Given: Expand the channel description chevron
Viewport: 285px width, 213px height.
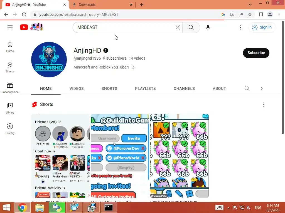Looking at the screenshot, I should point(133,67).
